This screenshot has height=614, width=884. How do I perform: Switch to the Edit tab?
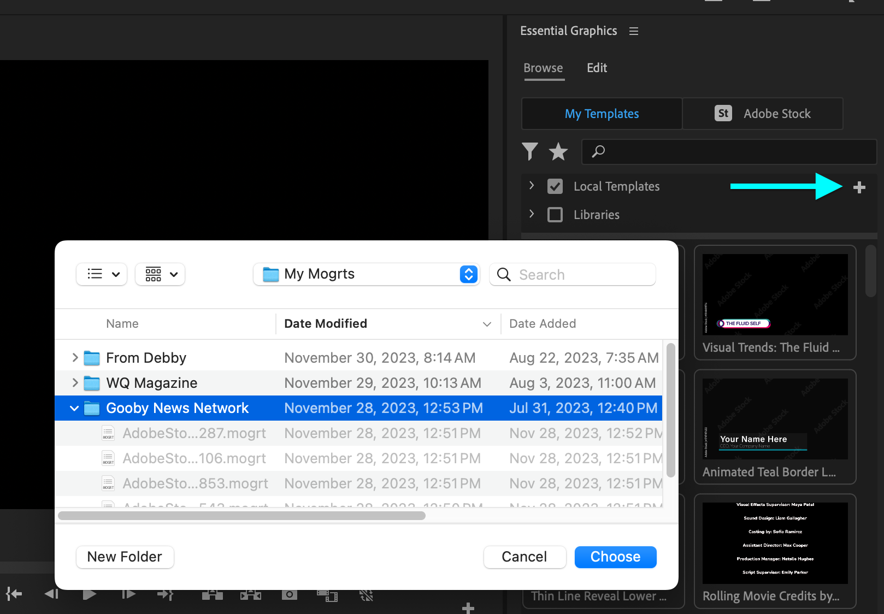pyautogui.click(x=597, y=68)
